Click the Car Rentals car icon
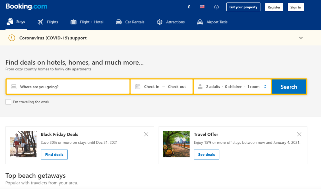The height and width of the screenshot is (189, 321). point(119,22)
